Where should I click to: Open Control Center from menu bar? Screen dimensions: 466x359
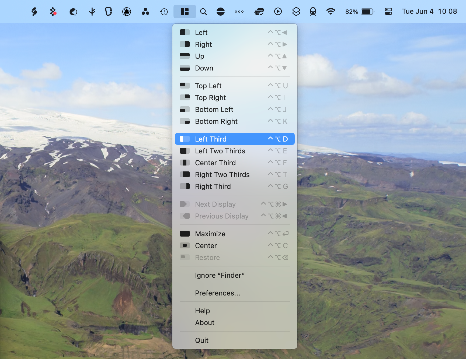(388, 12)
